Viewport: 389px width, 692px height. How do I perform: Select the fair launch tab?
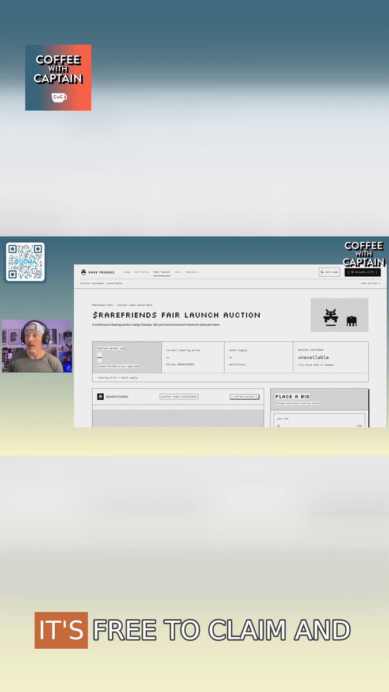pos(161,272)
